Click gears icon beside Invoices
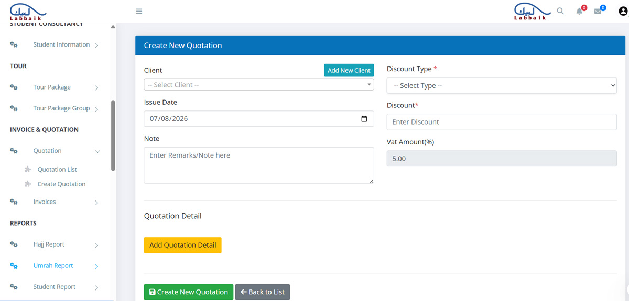 tap(14, 202)
